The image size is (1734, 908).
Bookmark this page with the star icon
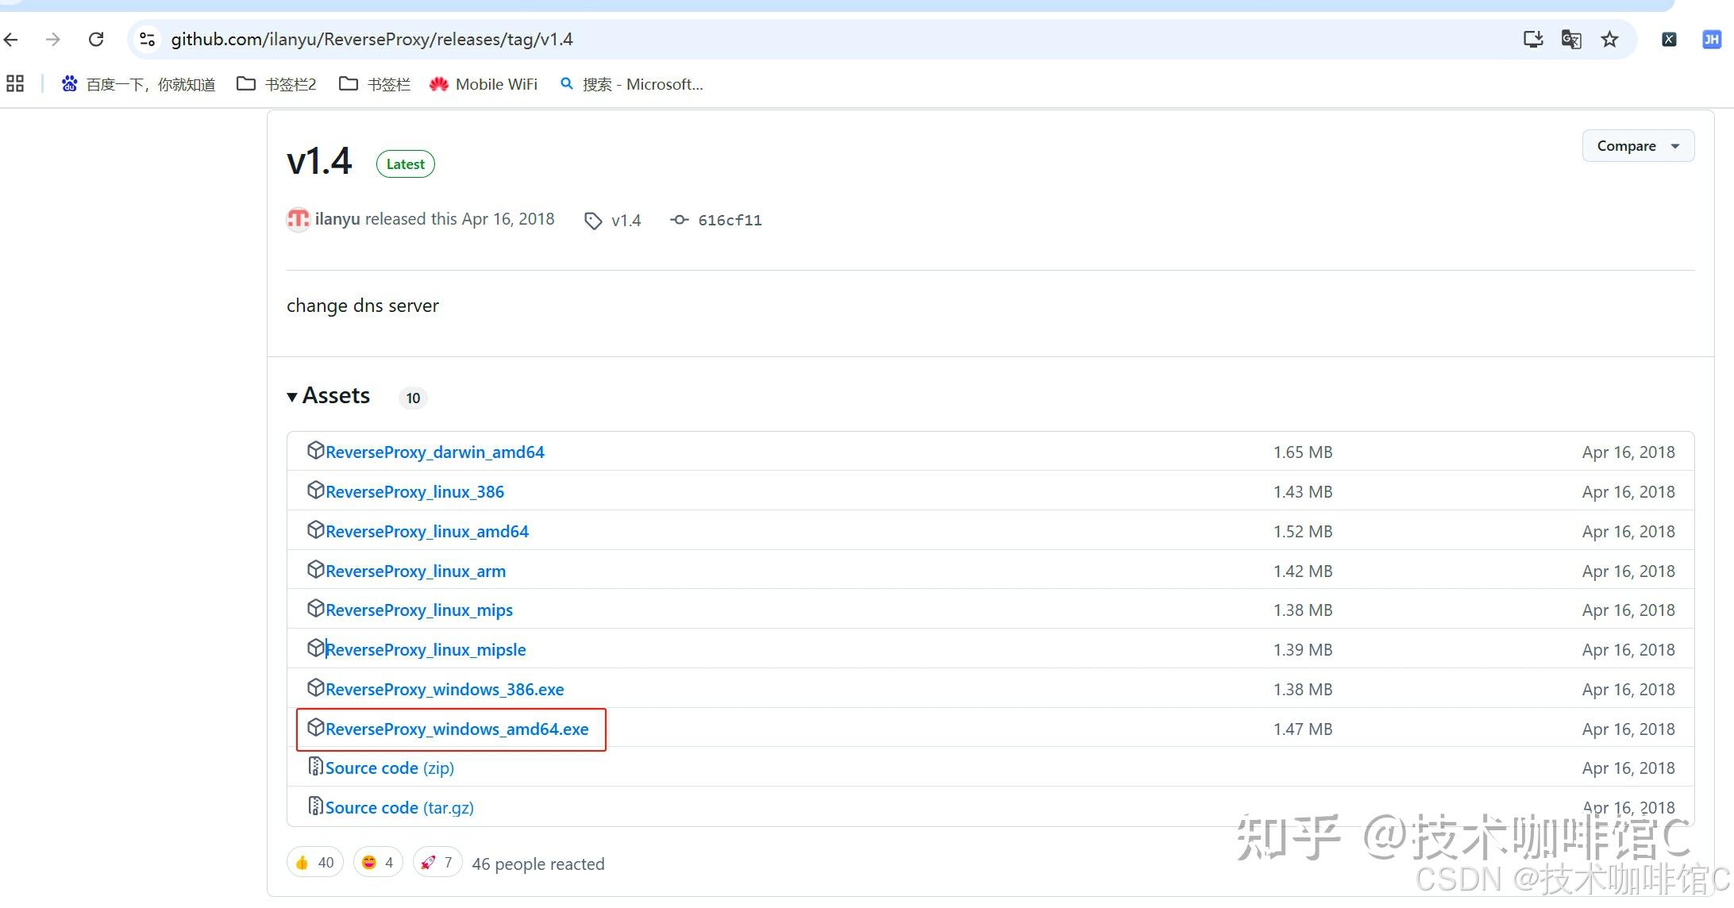click(1609, 39)
